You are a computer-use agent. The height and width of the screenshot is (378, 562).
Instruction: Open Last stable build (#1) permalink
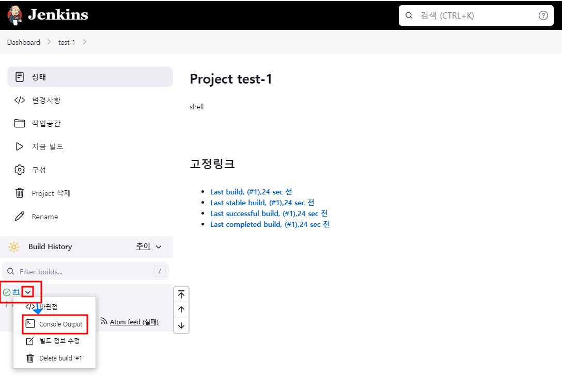[262, 203]
